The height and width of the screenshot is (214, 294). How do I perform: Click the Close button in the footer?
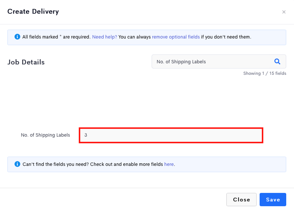[x=241, y=200]
